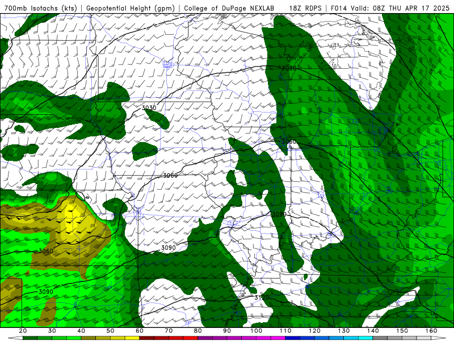Click the 110 knot color scale label
This screenshot has width=454, height=341.
pos(285,331)
